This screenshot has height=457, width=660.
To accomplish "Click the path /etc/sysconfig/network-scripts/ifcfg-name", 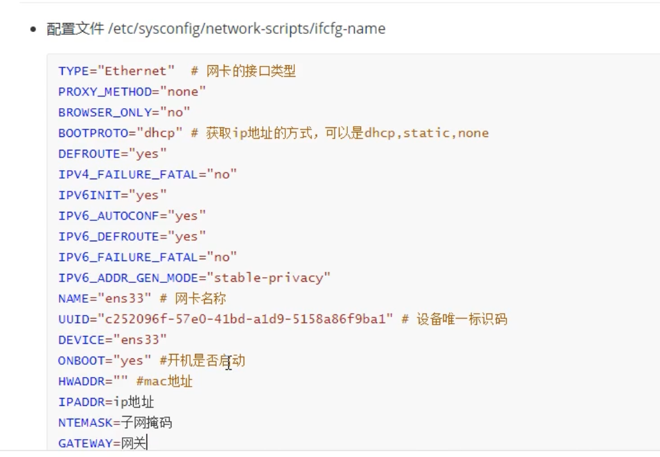I will coord(247,29).
